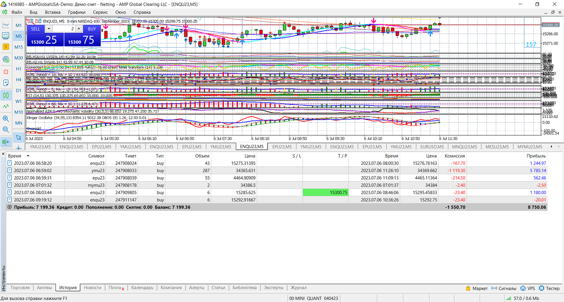Open the MESU23,M5 chart tab
Viewport: 564px width, 302px height.
pos(498,147)
